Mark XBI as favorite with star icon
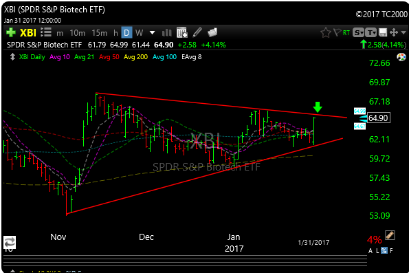This screenshot has height=273, width=409. (x=326, y=32)
